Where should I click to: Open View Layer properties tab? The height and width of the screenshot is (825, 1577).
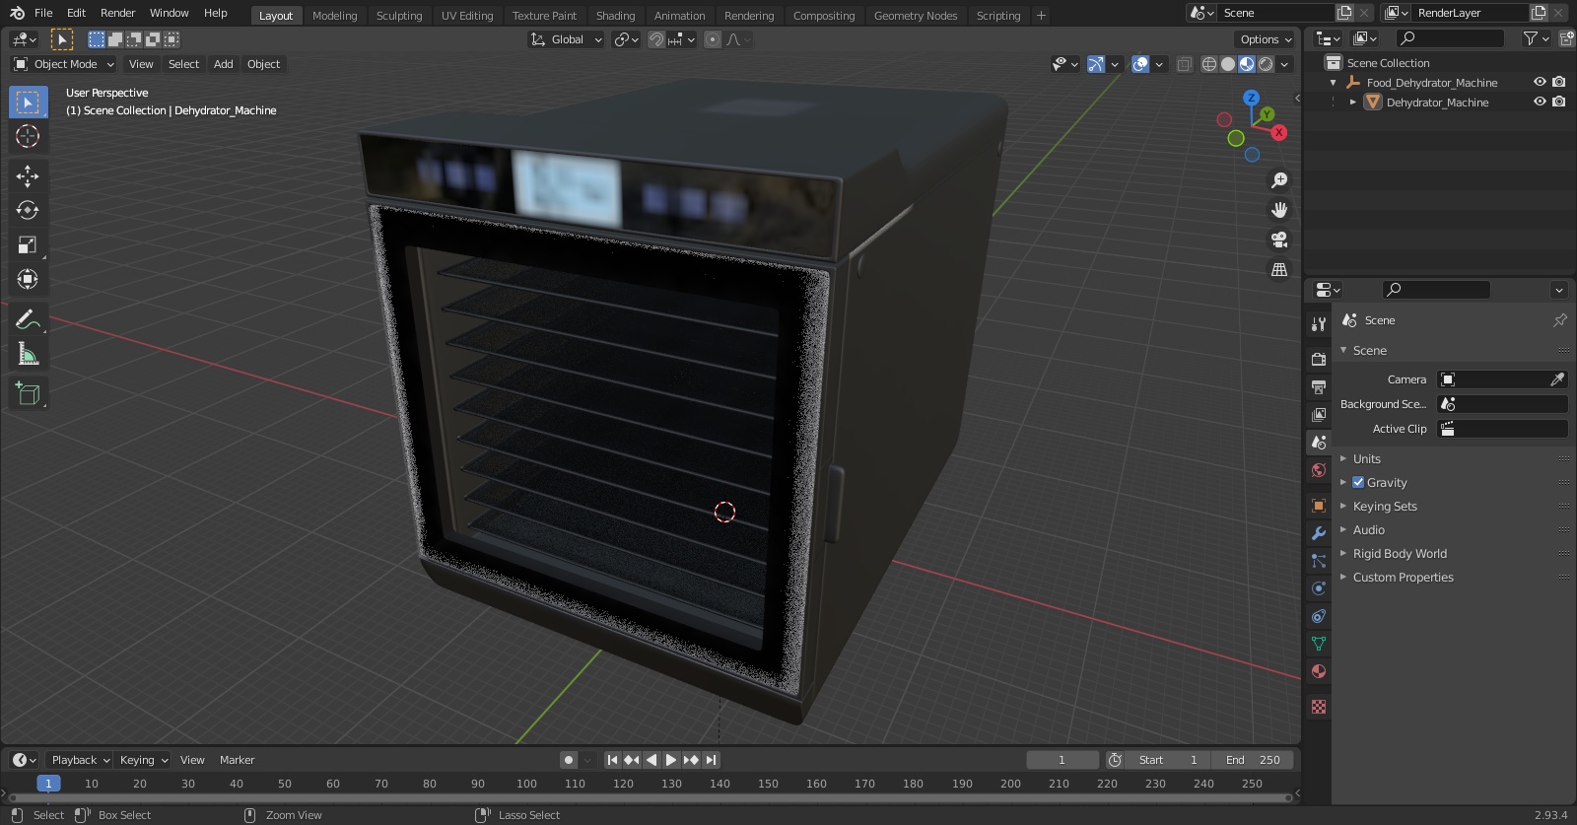click(x=1319, y=415)
